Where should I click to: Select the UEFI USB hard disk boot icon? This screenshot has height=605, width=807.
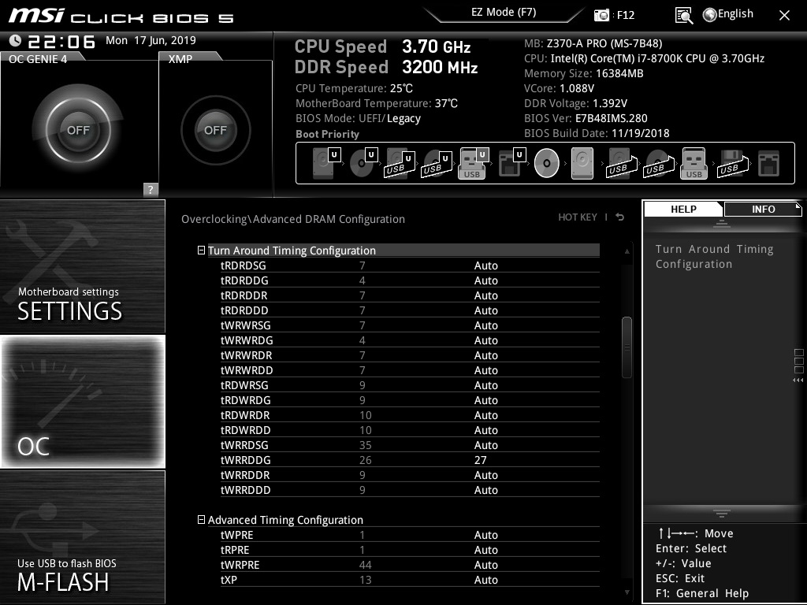400,164
